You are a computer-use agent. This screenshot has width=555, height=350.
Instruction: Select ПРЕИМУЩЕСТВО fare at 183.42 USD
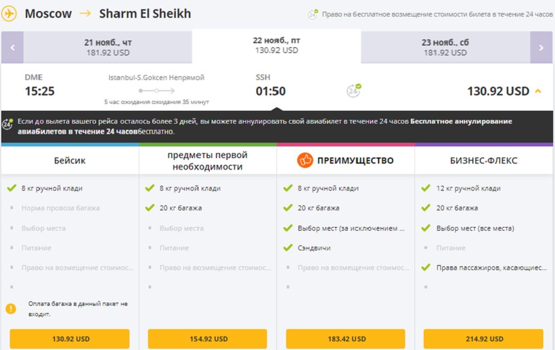(345, 339)
